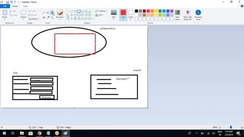The height and width of the screenshot is (137, 244).
Task: Click the Copy button
Action: click(x=13, y=15)
